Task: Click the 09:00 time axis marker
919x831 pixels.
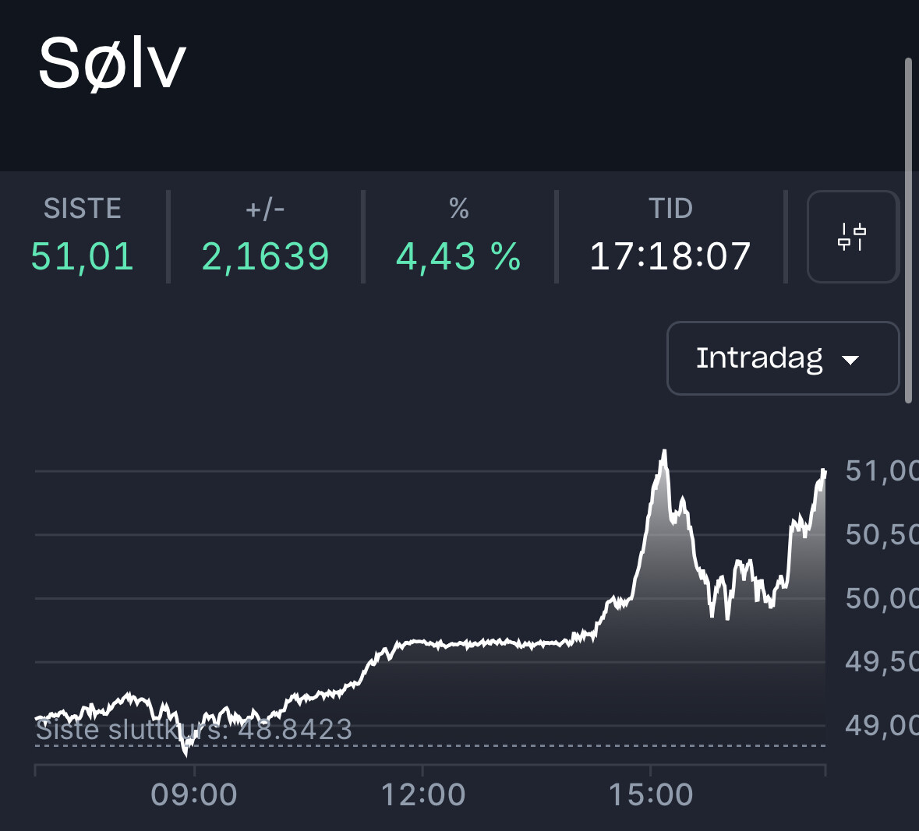Action: [x=194, y=795]
